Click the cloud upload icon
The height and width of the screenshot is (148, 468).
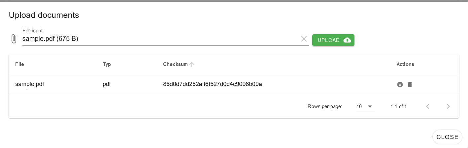pyautogui.click(x=347, y=40)
